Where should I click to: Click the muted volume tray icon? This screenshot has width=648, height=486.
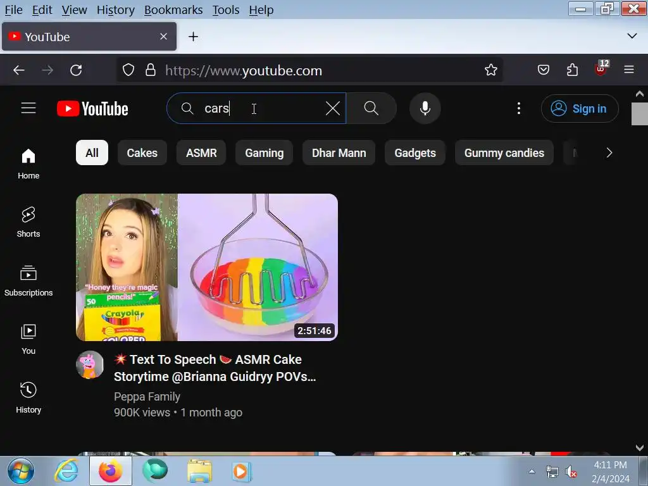[571, 471]
